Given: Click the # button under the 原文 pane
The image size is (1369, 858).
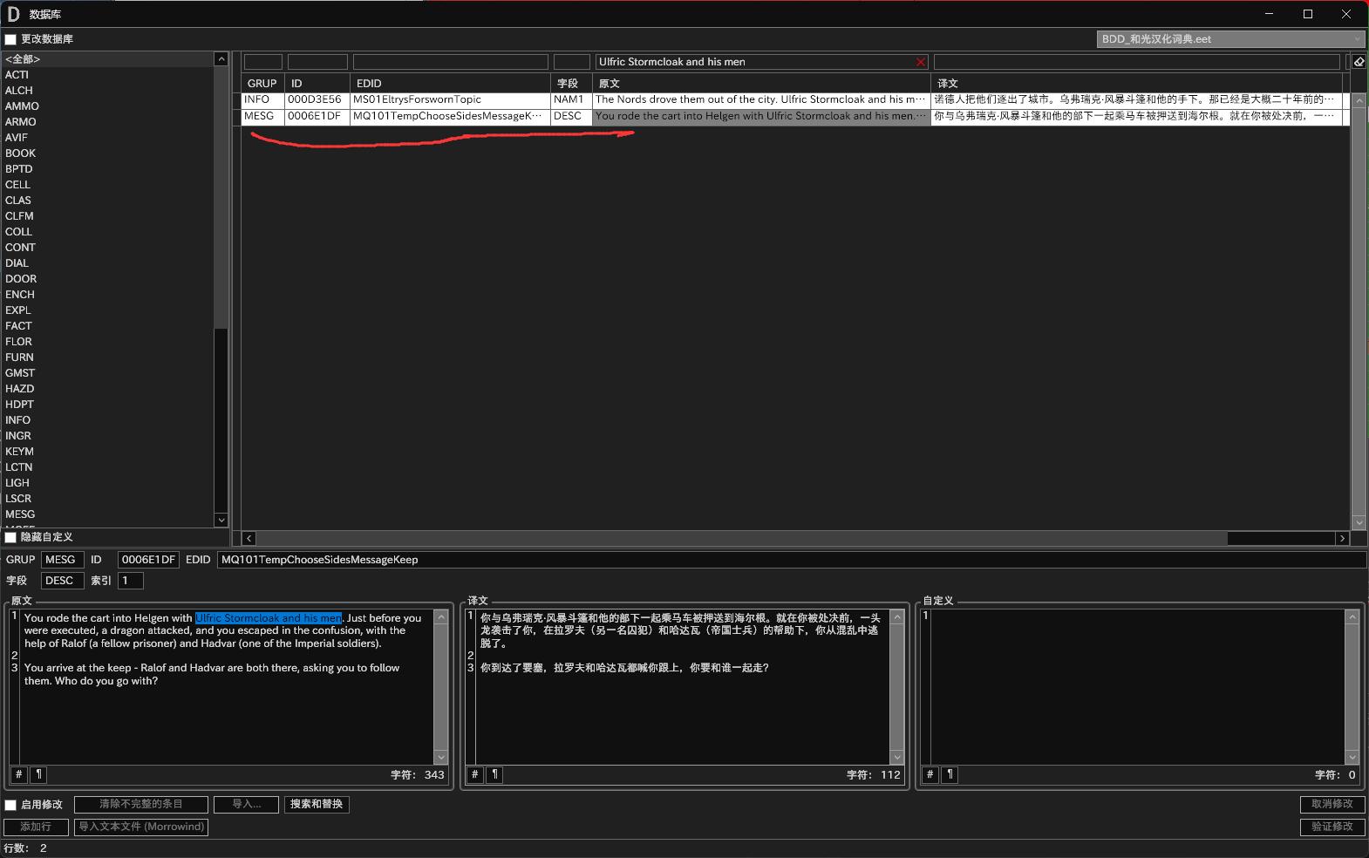Looking at the screenshot, I should pos(18,774).
